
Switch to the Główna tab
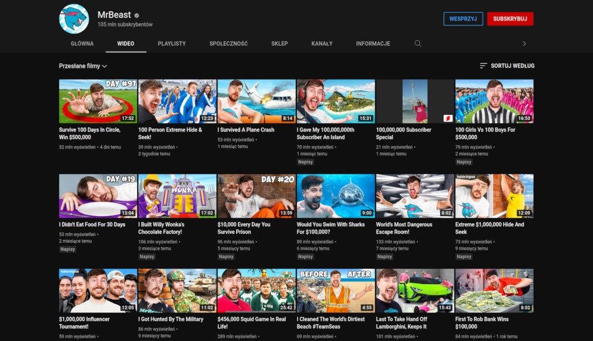click(82, 43)
